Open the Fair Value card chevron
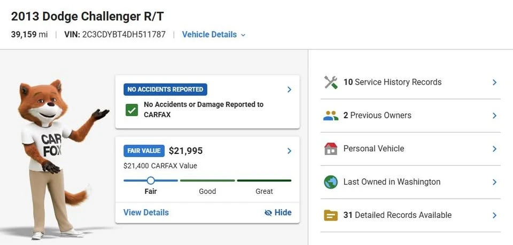The width and height of the screenshot is (513, 245). [x=289, y=151]
